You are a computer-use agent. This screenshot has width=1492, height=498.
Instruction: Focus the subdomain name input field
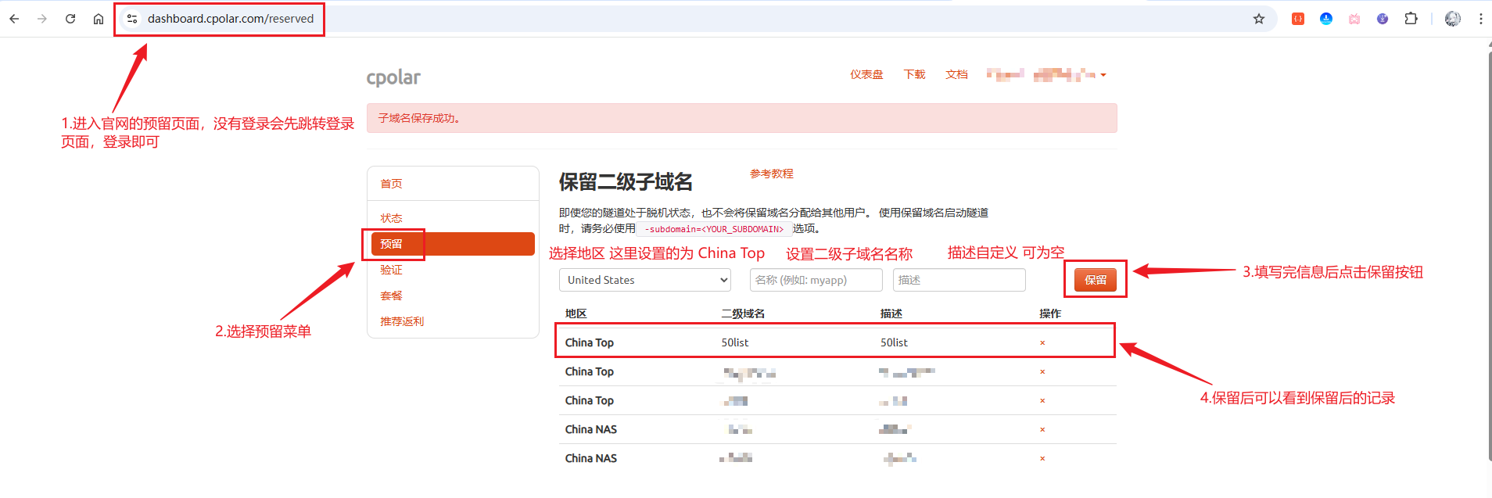816,280
